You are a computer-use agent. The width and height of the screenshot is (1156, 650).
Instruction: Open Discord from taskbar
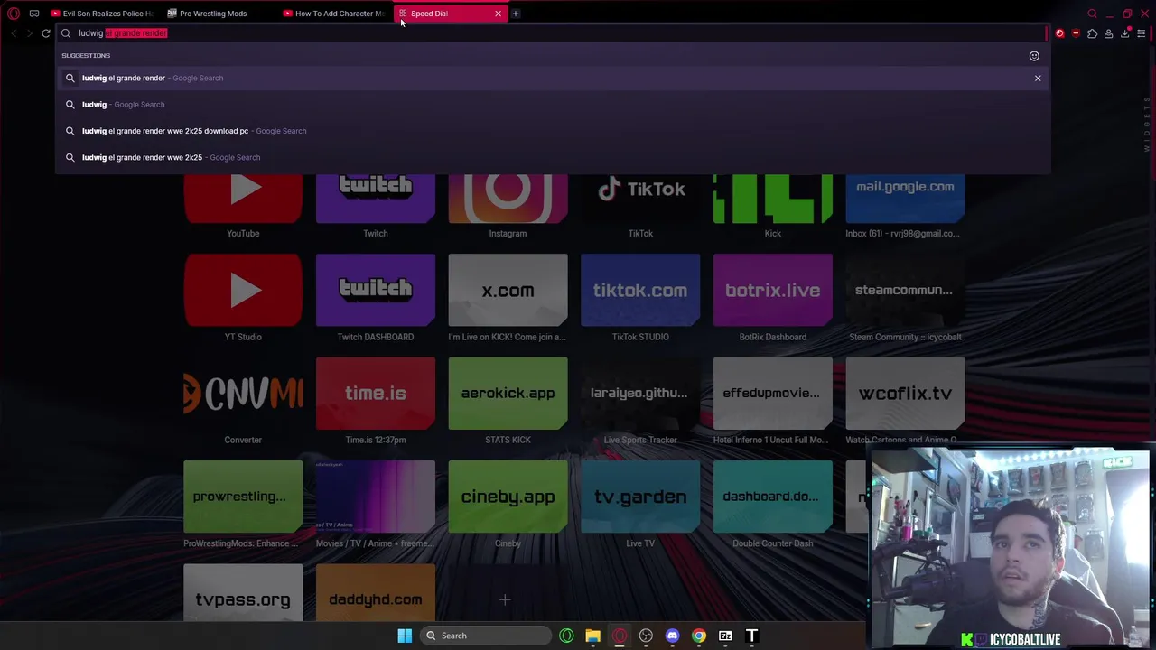pyautogui.click(x=672, y=636)
